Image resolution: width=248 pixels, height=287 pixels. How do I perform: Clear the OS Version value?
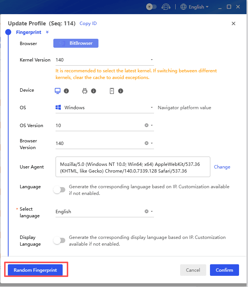(x=147, y=125)
